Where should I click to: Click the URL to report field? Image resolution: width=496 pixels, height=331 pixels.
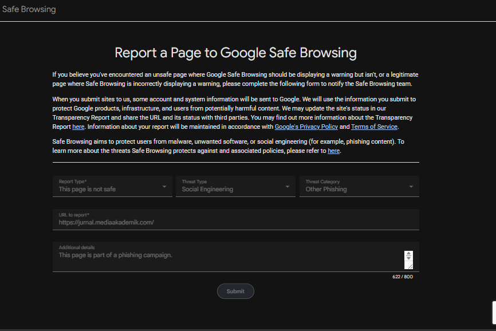click(235, 219)
